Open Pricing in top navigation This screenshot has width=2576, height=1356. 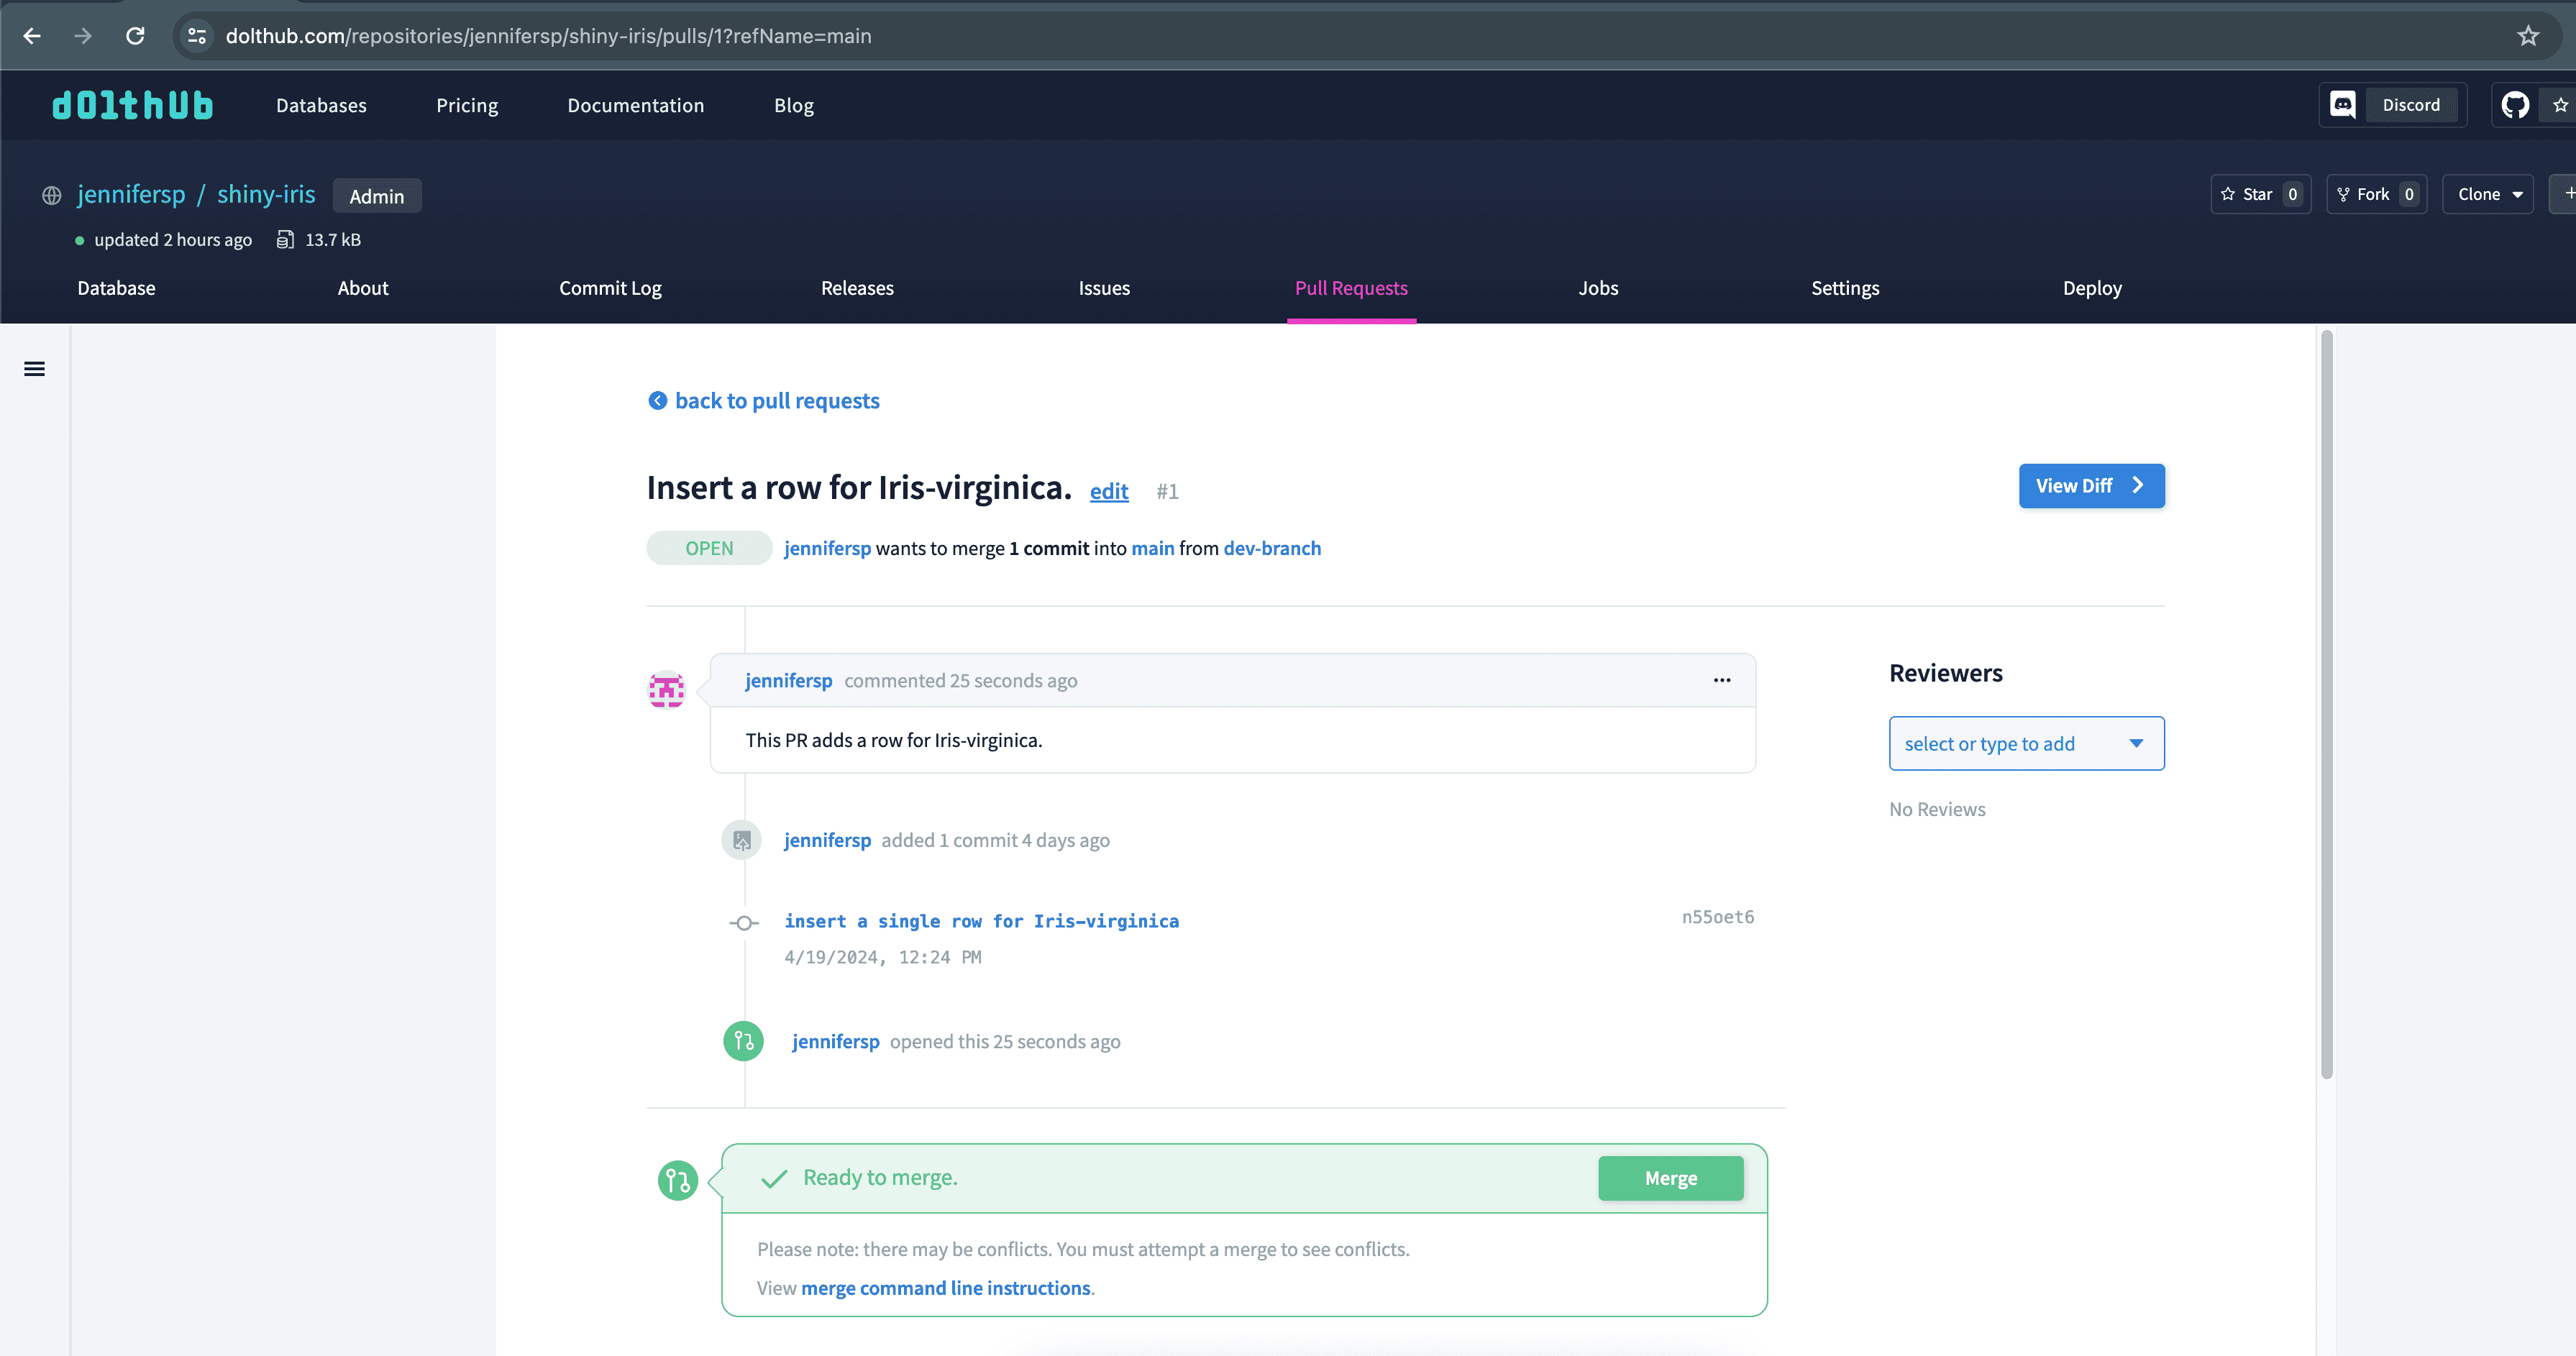467,105
